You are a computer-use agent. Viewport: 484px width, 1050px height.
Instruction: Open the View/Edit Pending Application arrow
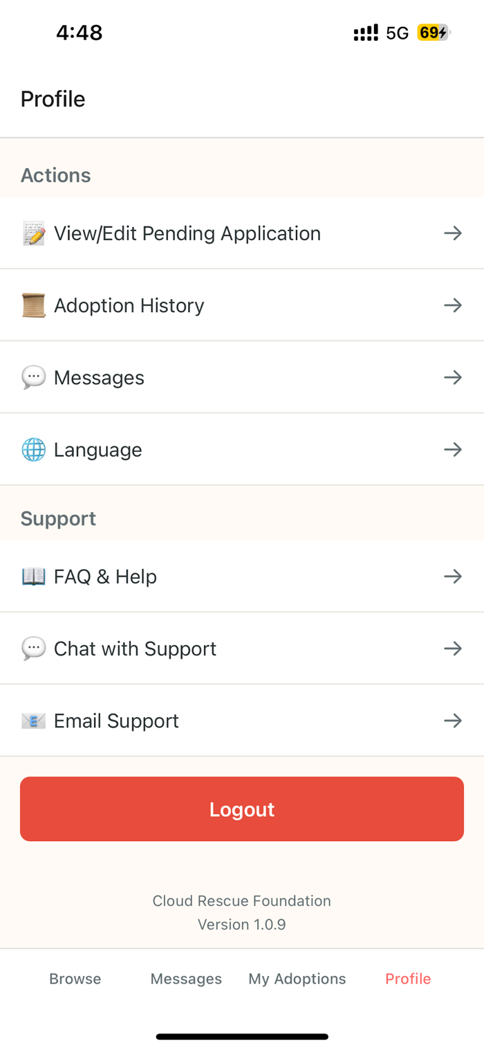point(453,234)
